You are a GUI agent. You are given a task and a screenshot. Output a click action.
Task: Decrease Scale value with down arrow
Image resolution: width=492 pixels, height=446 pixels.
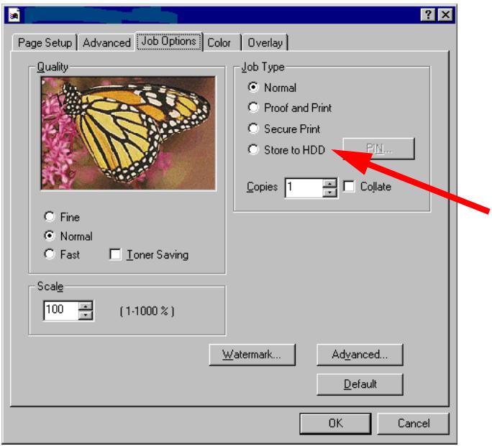(x=86, y=315)
